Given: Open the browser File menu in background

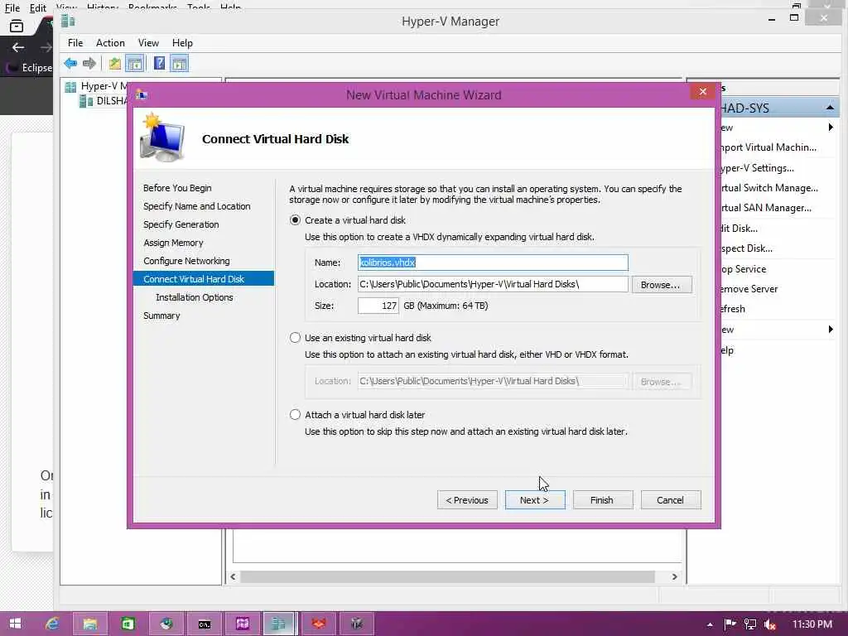Looking at the screenshot, I should (12, 8).
